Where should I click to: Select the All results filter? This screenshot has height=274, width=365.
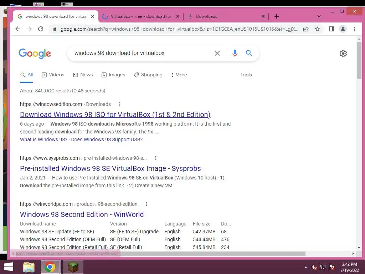point(26,75)
